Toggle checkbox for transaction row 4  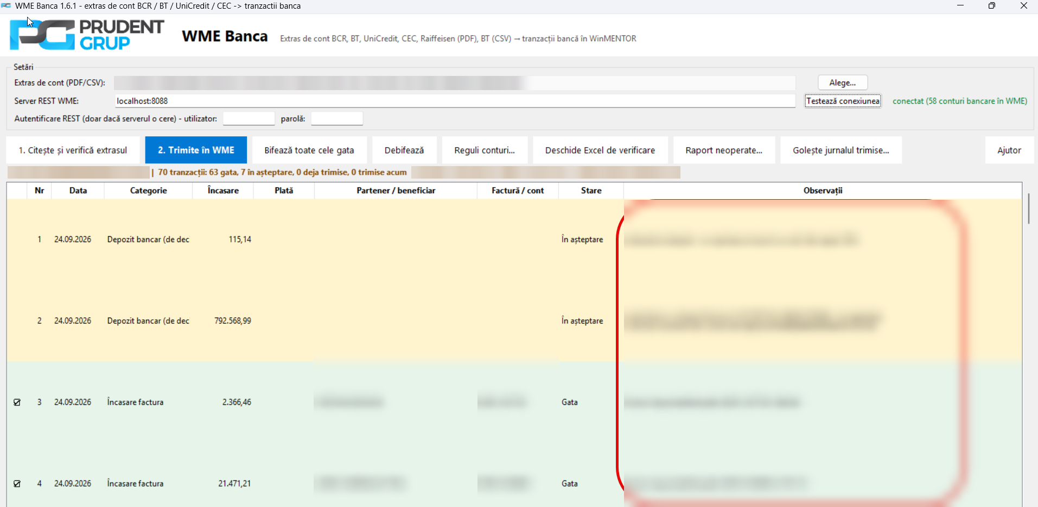coord(17,484)
